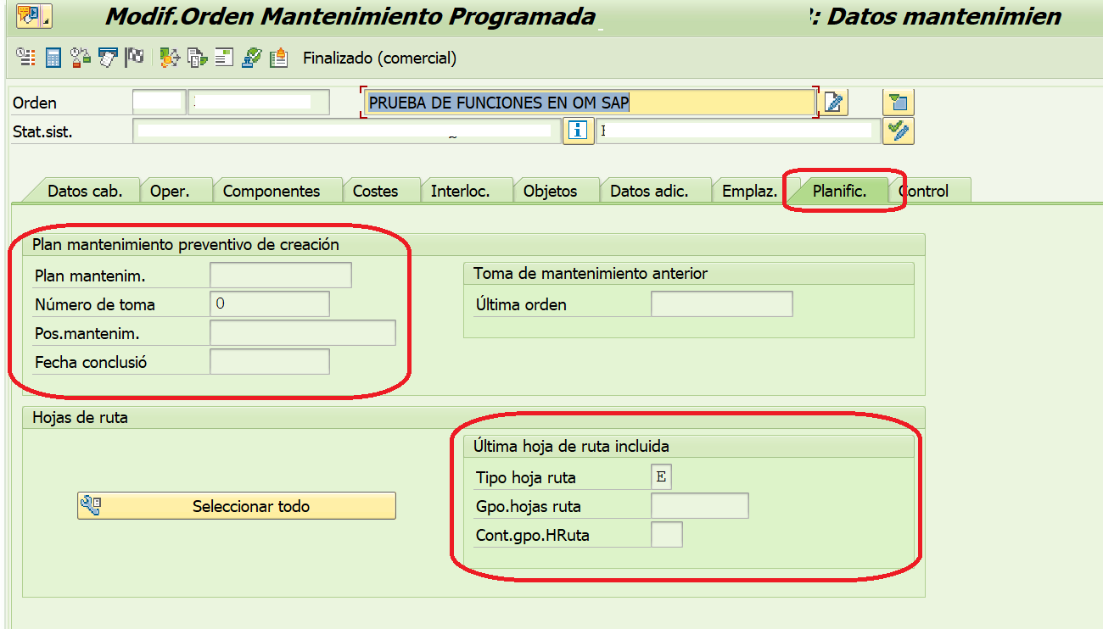Click the checkered flags icon in toolbar
This screenshot has height=629, width=1103.
(x=134, y=58)
